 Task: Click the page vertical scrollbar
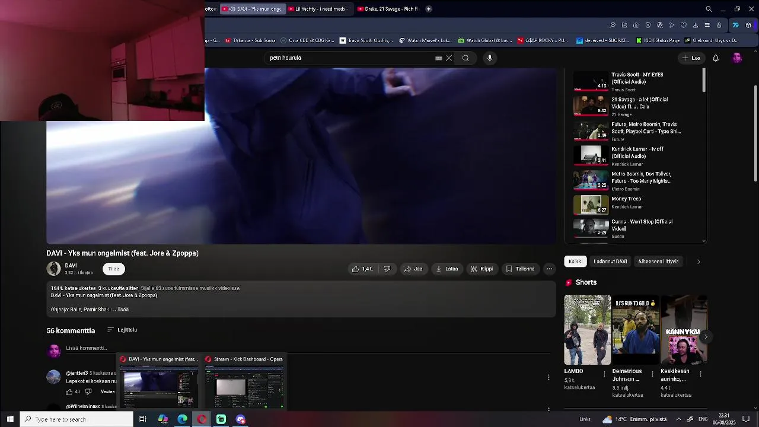755,133
